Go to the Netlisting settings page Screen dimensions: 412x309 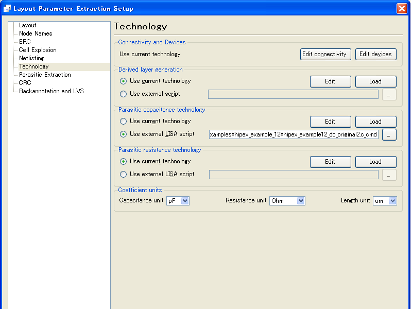[31, 58]
